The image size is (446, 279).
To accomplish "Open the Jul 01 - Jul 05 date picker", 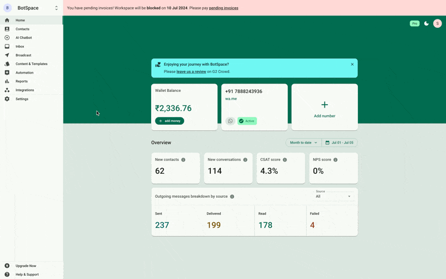I will point(340,143).
